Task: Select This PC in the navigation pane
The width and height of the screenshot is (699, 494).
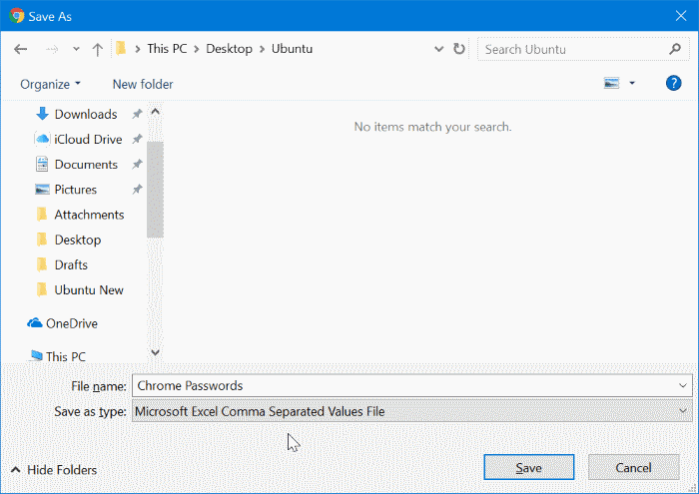Action: (x=66, y=357)
